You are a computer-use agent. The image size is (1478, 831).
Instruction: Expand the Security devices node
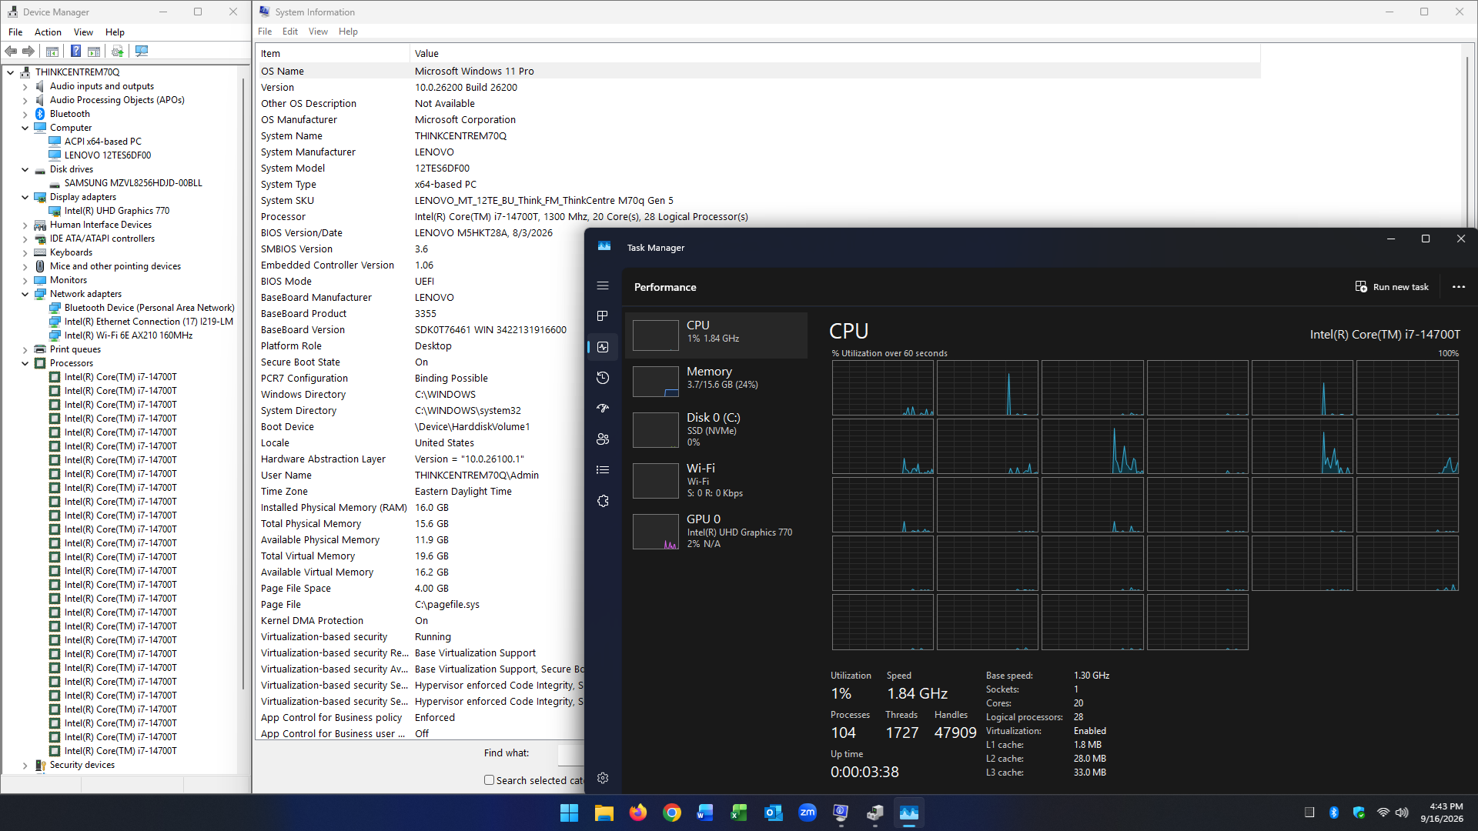click(25, 765)
